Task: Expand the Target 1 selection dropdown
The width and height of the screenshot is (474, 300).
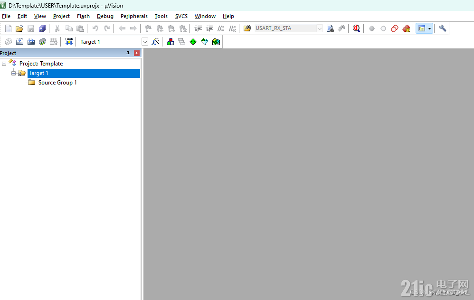Action: click(145, 42)
